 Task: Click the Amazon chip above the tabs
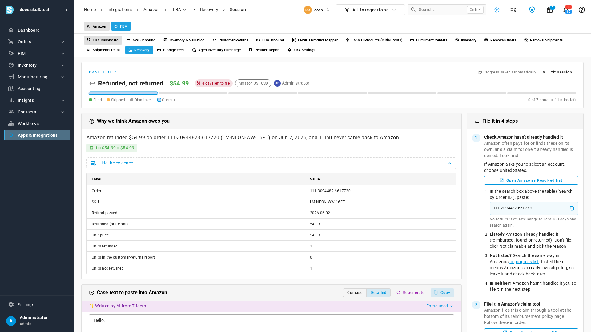tap(97, 26)
